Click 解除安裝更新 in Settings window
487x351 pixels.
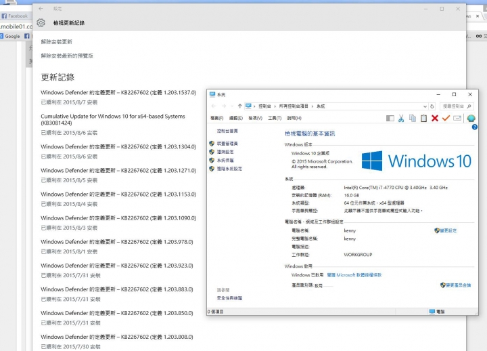tap(57, 42)
